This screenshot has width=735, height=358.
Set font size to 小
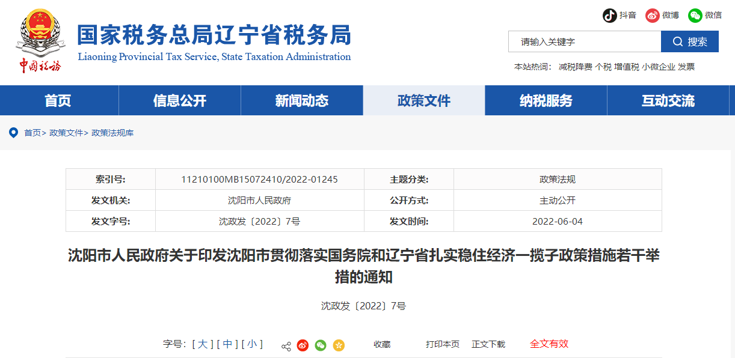click(252, 344)
